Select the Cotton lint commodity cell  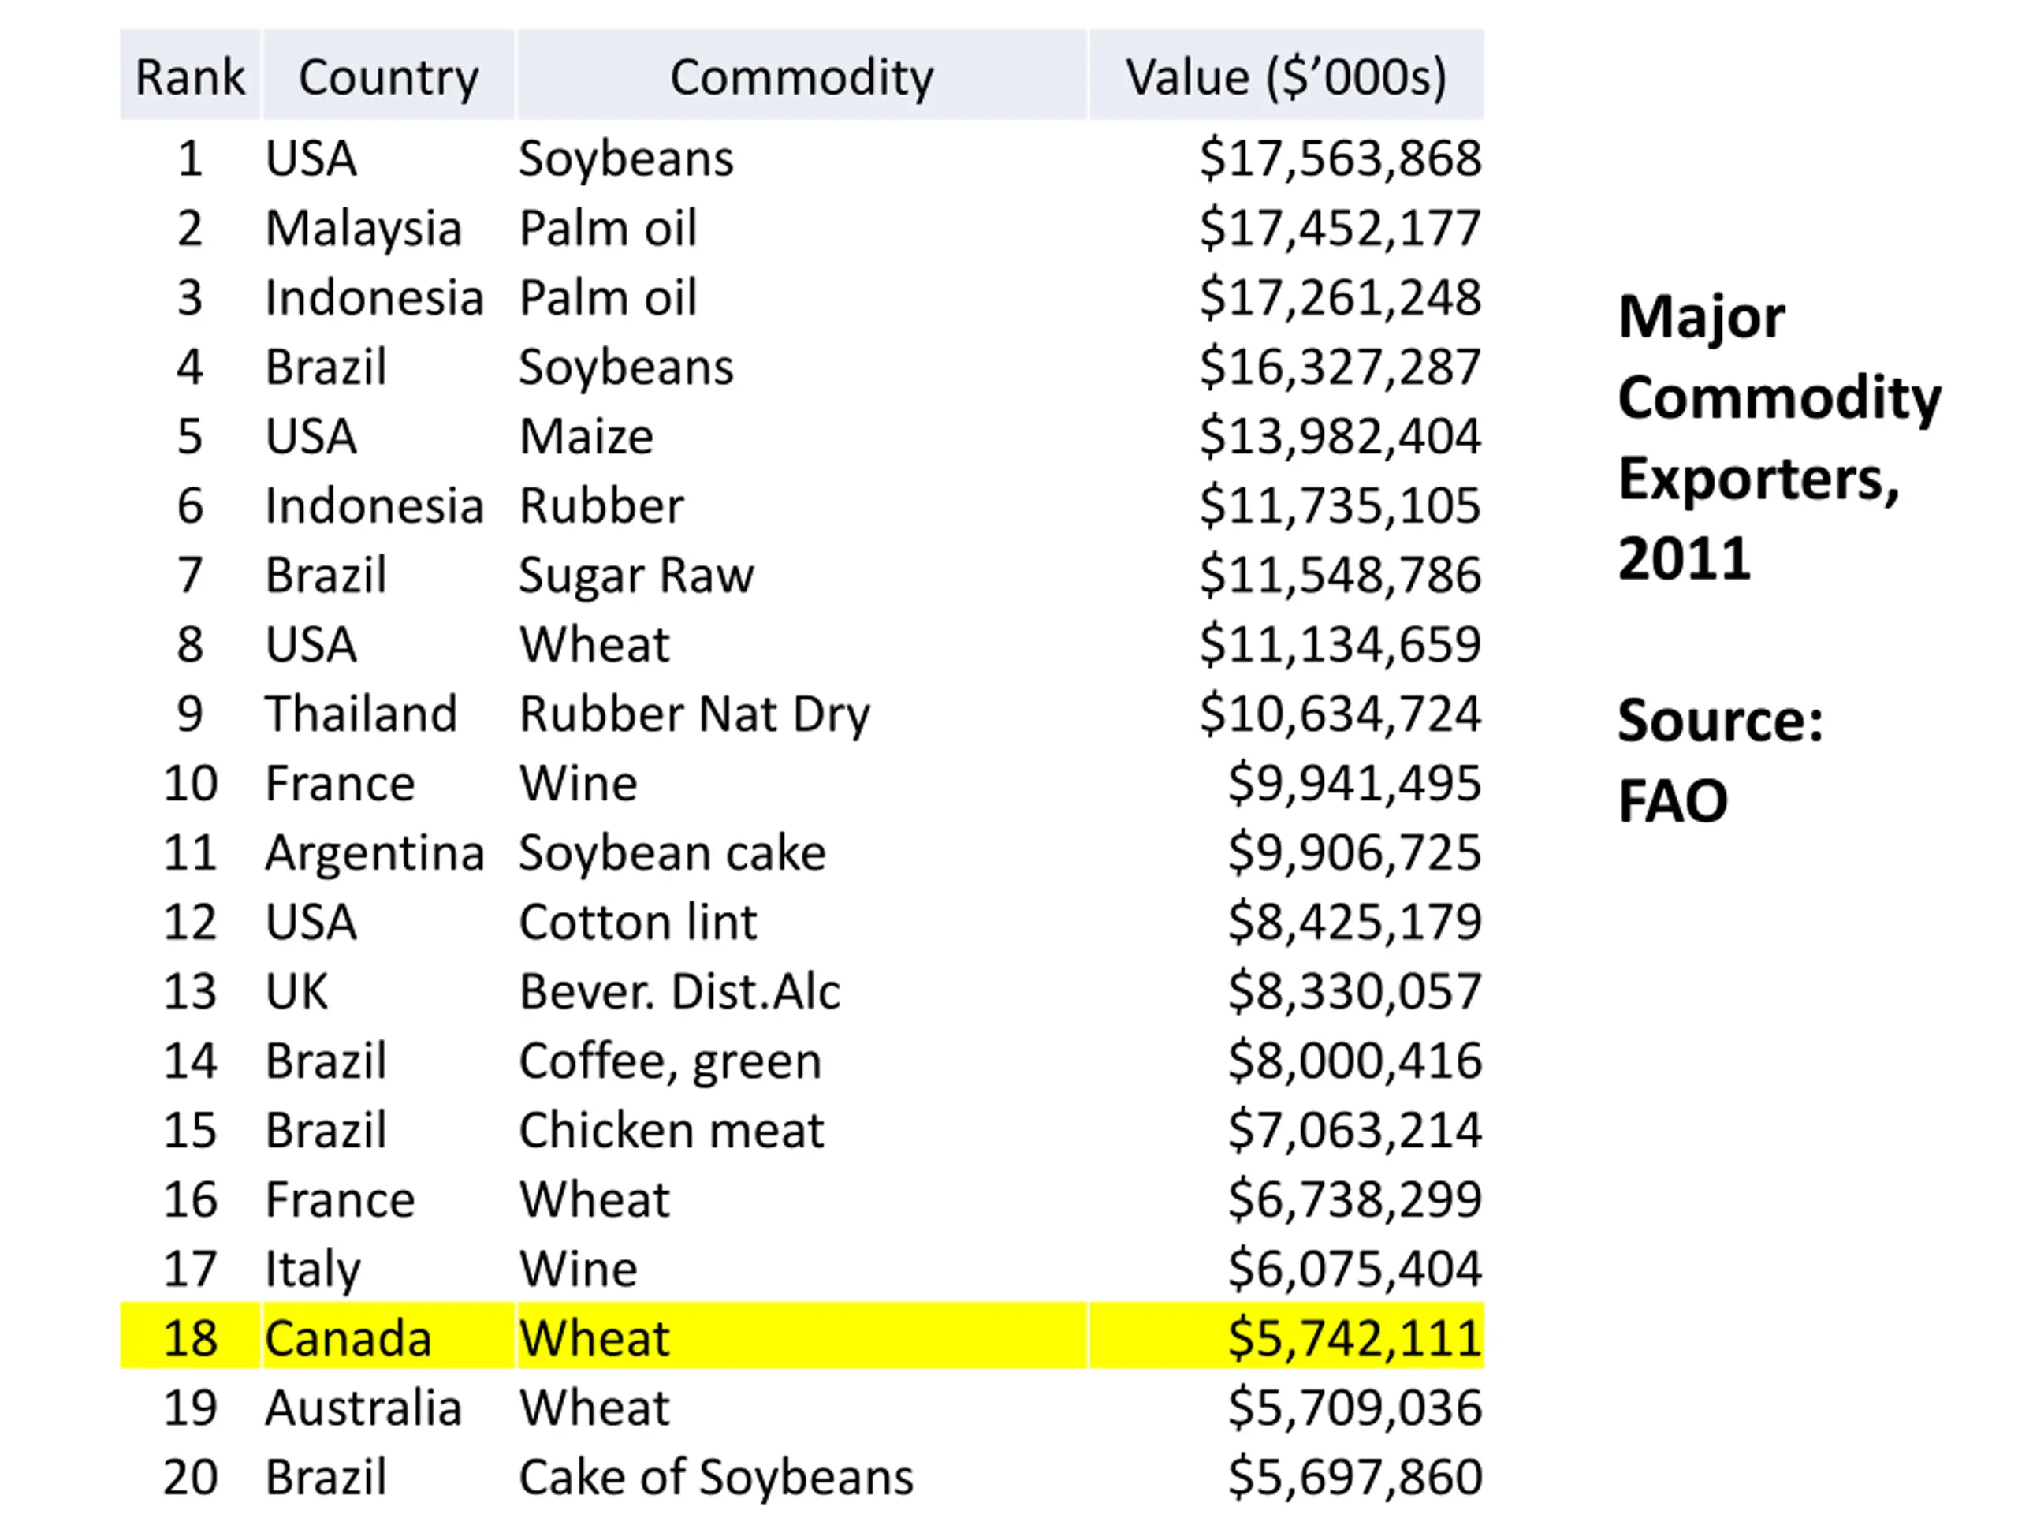coord(638,922)
